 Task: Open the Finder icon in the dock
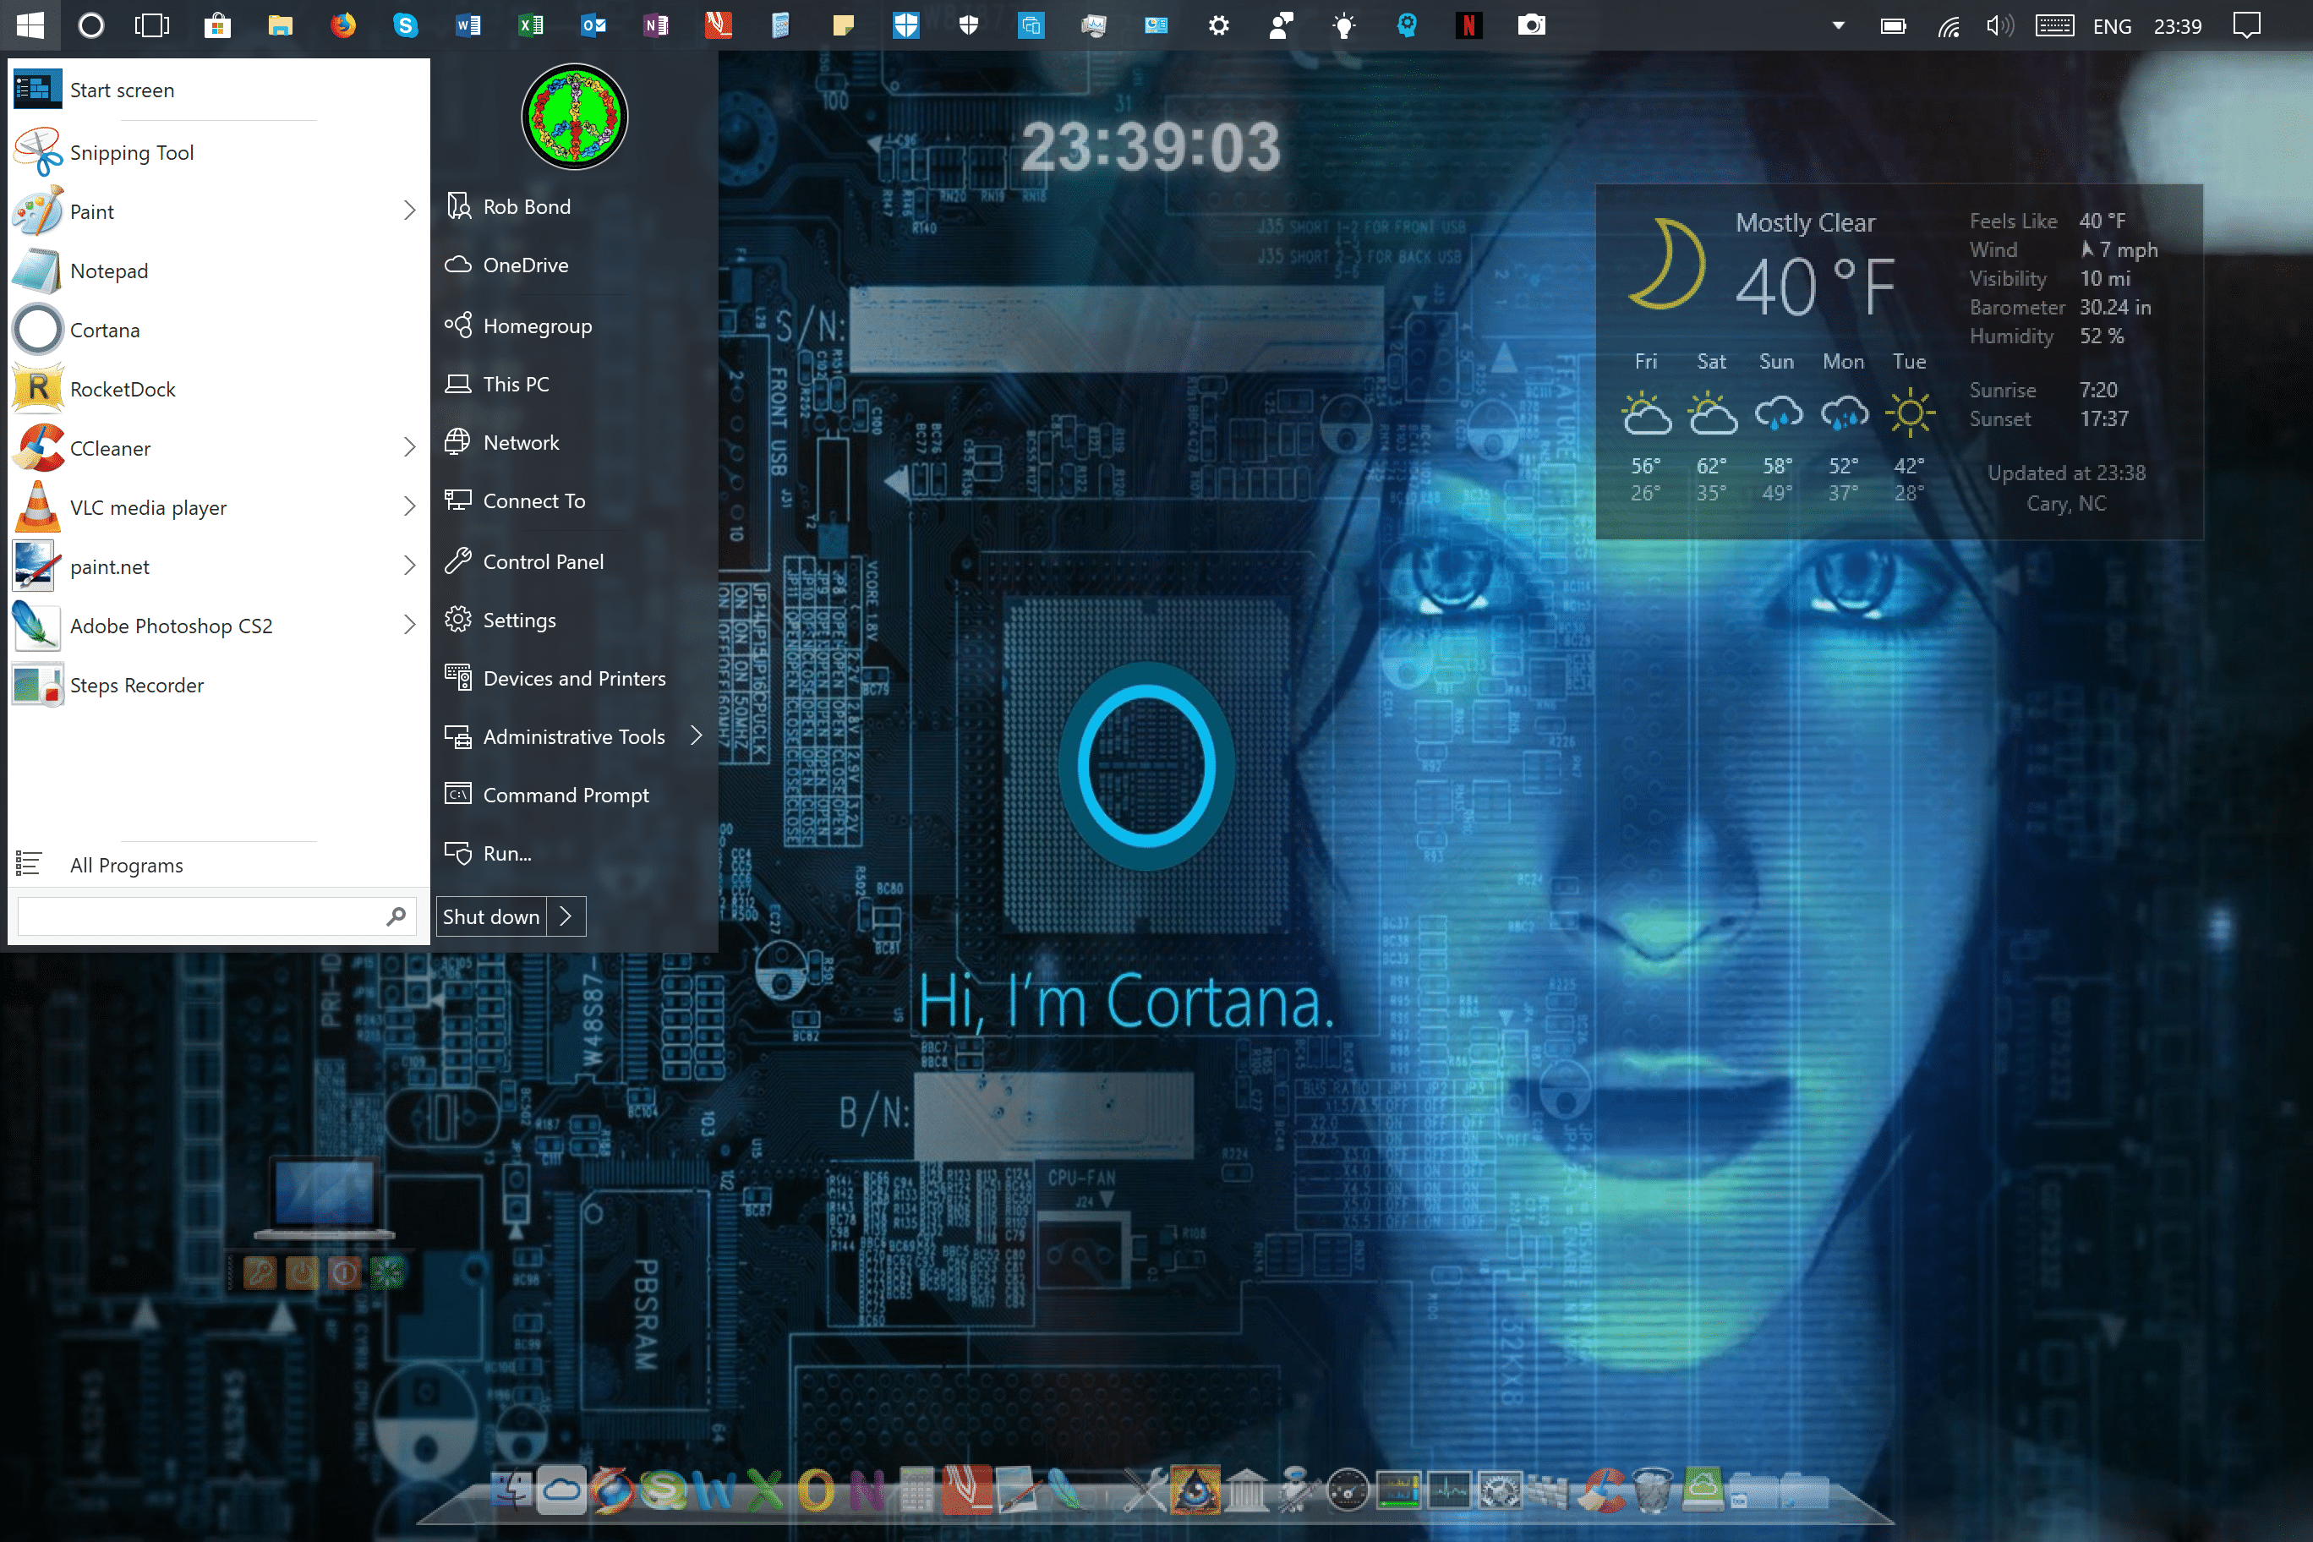tap(511, 1490)
